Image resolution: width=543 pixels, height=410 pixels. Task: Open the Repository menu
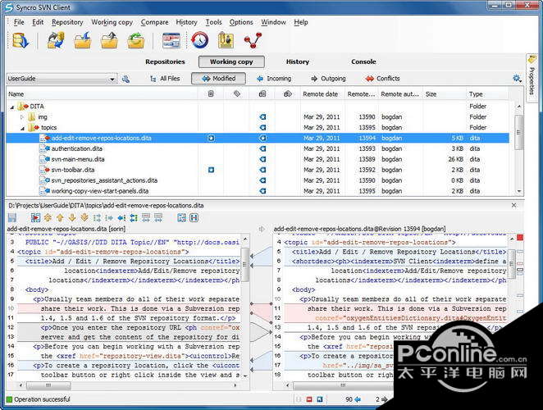(67, 22)
